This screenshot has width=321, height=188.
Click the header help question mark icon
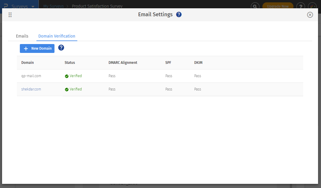301,6
